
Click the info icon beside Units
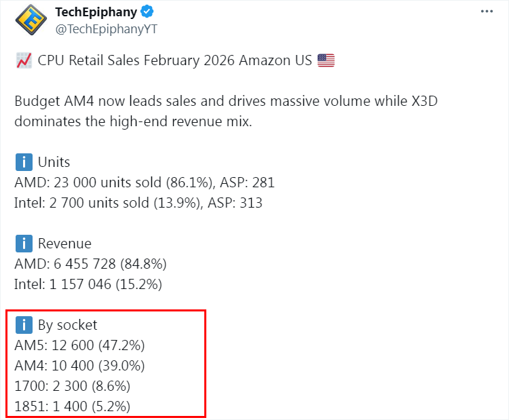click(x=24, y=162)
